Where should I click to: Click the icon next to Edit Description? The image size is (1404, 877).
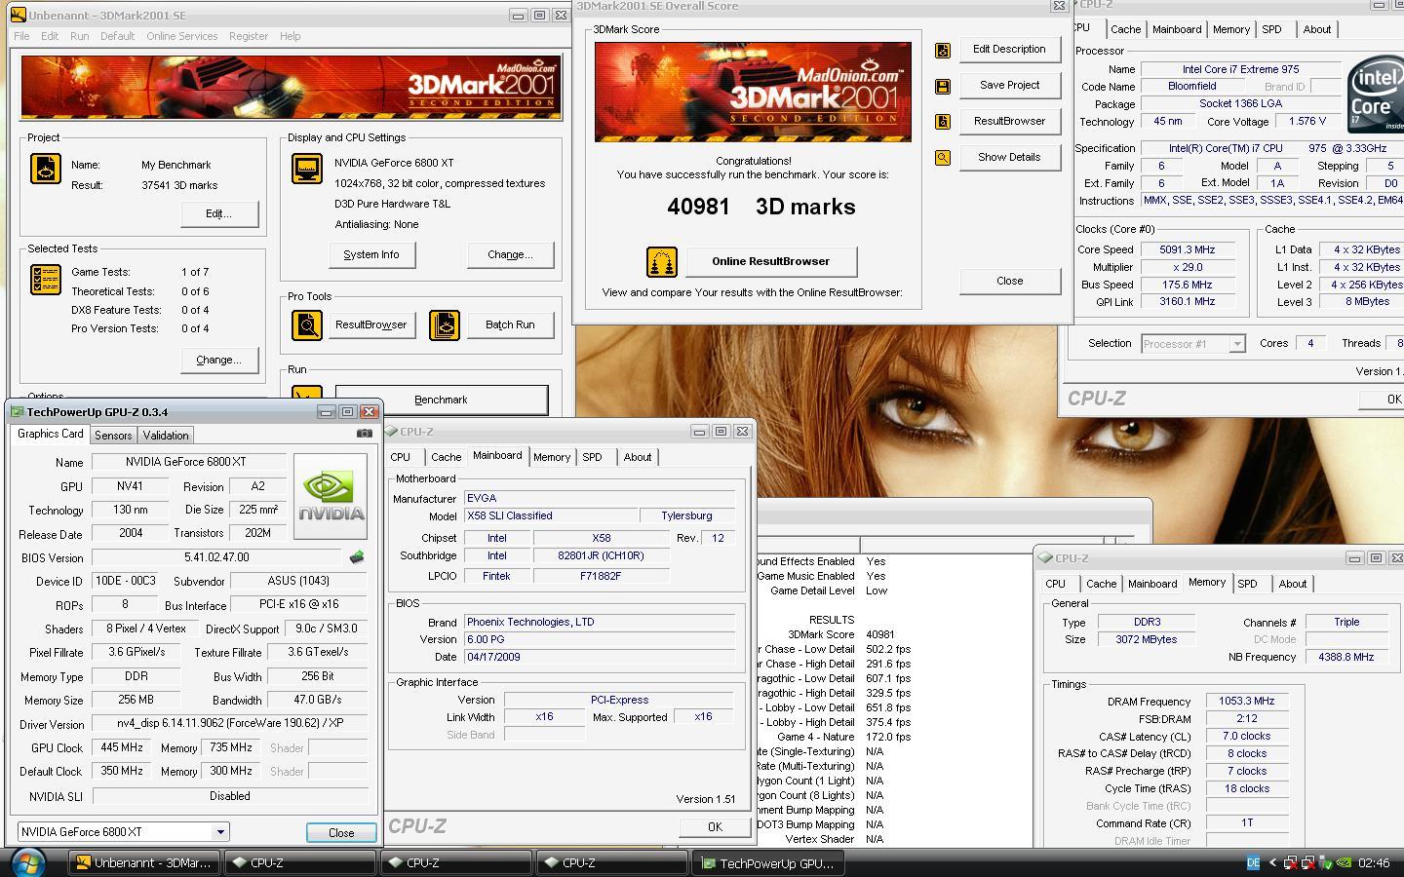[x=942, y=51]
